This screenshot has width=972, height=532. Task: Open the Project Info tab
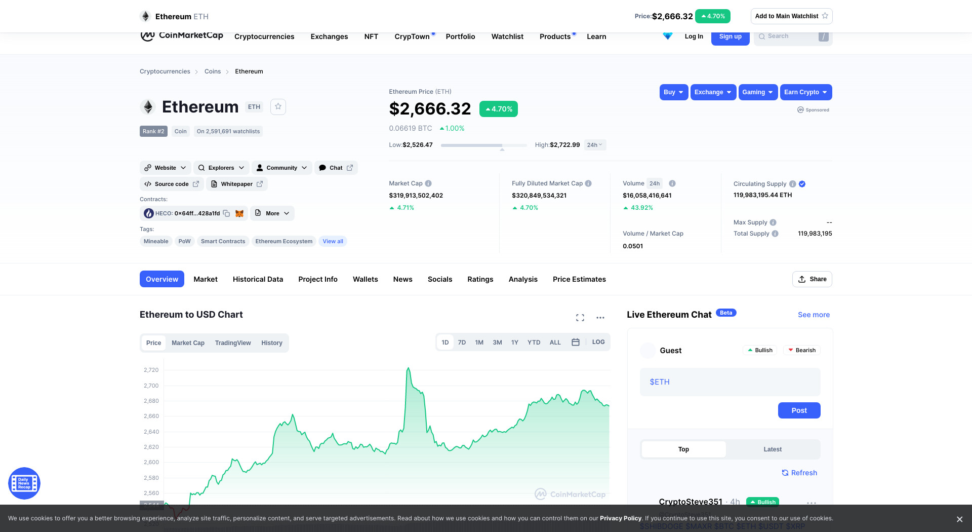pos(318,279)
